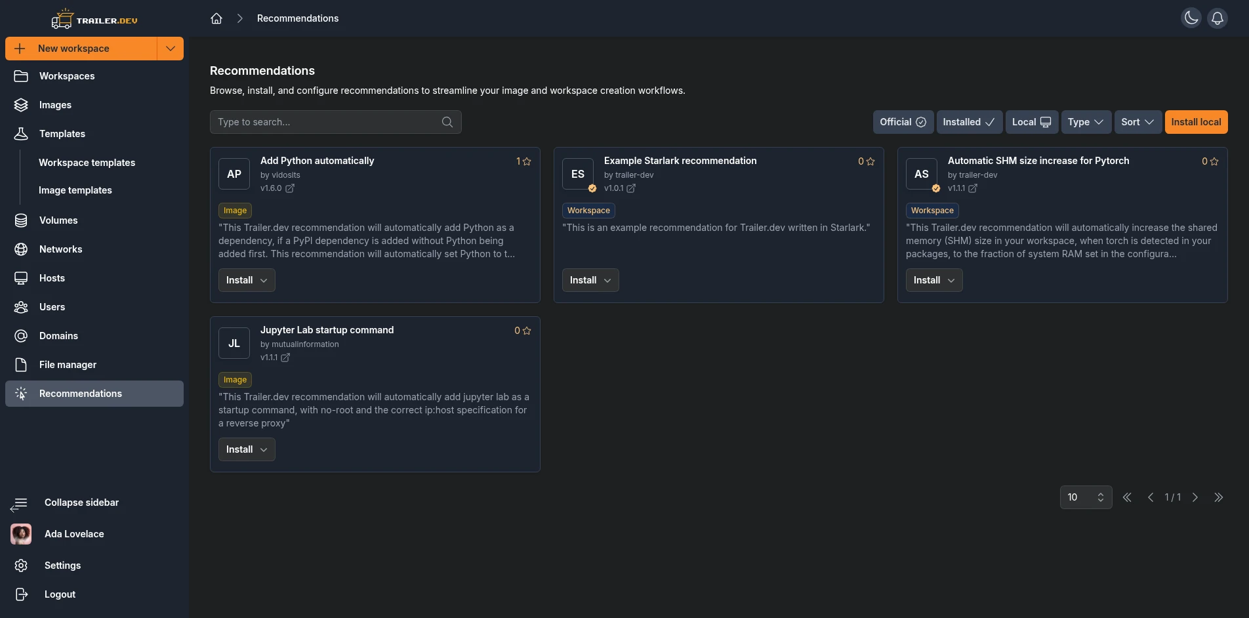Click author vidosits text
This screenshot has width=1249, height=618.
tap(286, 175)
